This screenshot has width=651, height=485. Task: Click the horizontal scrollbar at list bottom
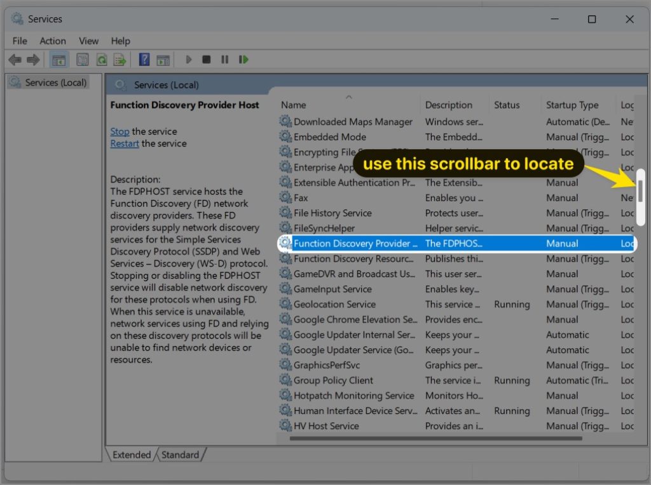435,438
